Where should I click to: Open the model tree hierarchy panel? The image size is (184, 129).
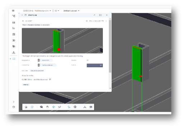coord(14,16)
